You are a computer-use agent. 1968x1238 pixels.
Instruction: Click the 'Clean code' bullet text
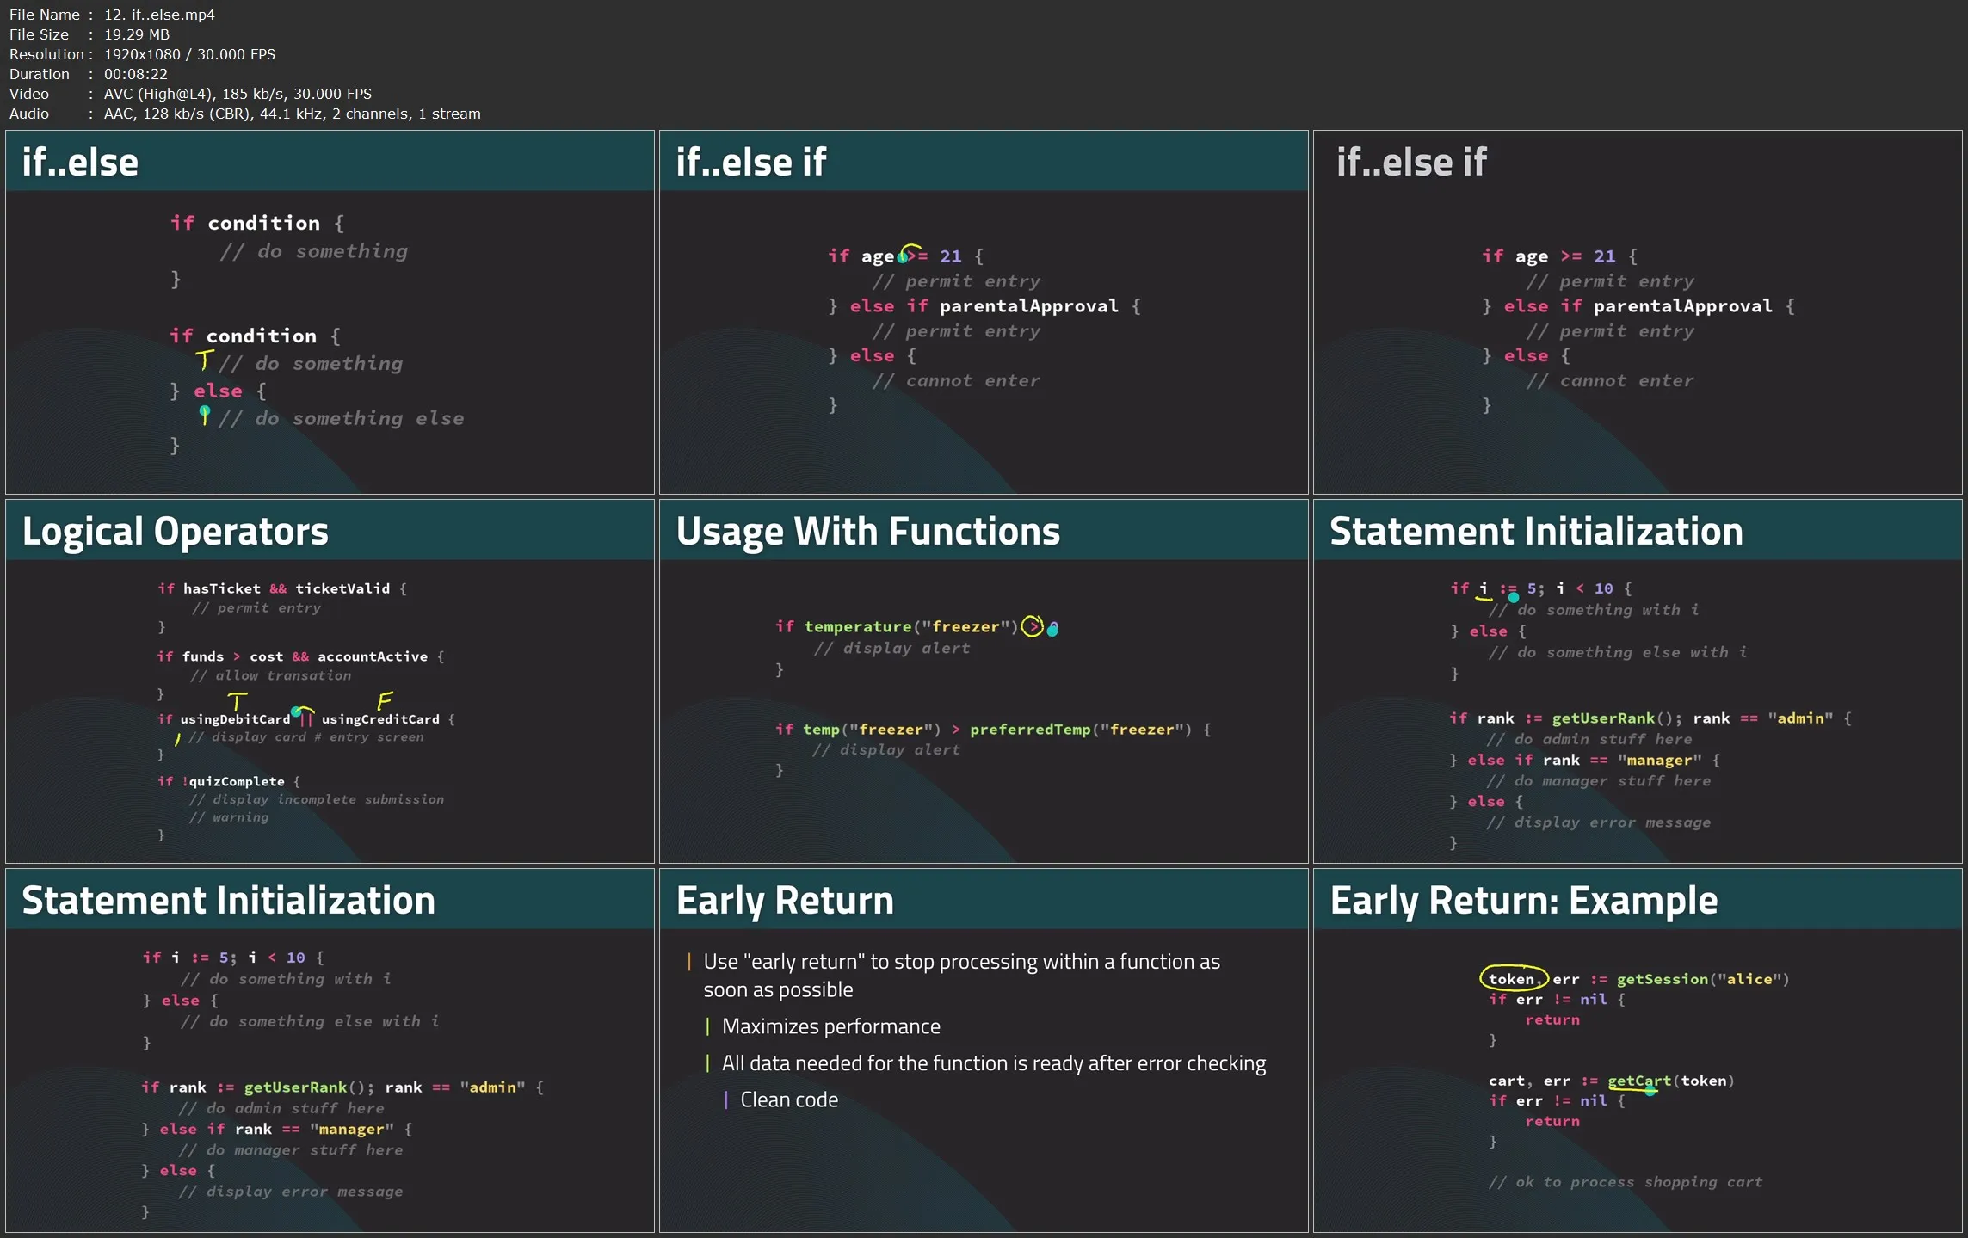click(x=788, y=1099)
